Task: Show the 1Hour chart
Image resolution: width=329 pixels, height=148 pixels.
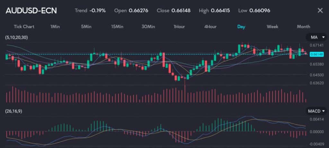Action: (179, 27)
